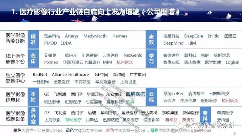
Task: Click company name 新华医疗
Action: tap(191, 113)
